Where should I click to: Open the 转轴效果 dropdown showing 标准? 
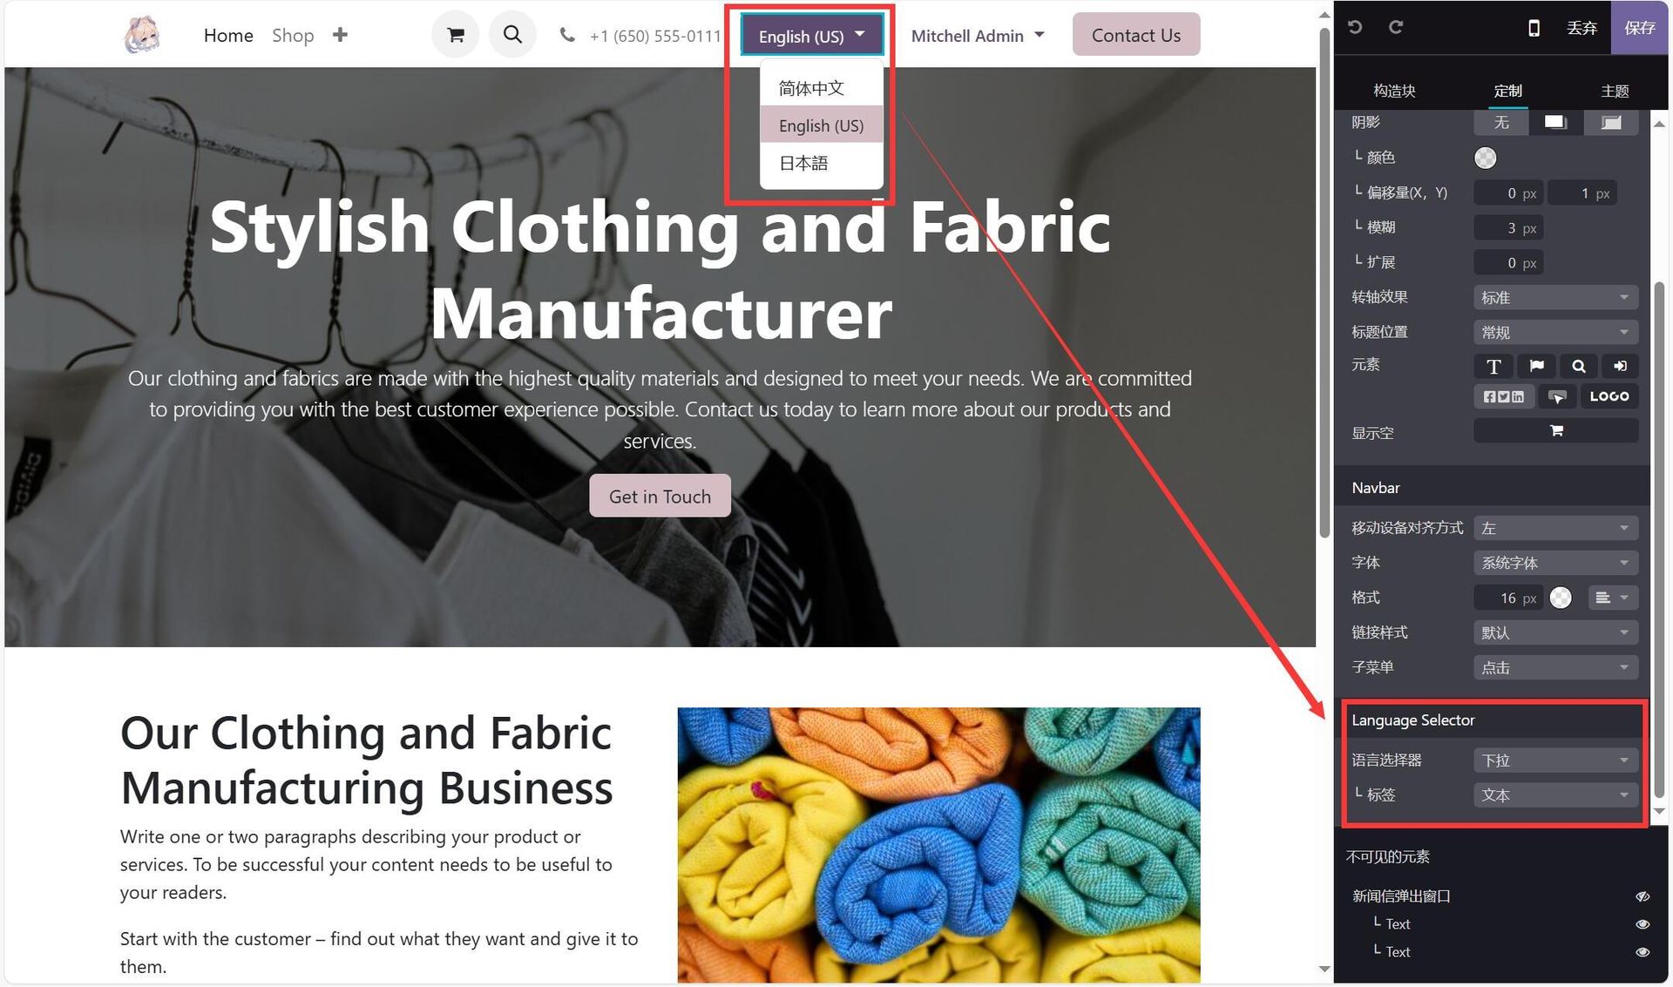pos(1555,298)
